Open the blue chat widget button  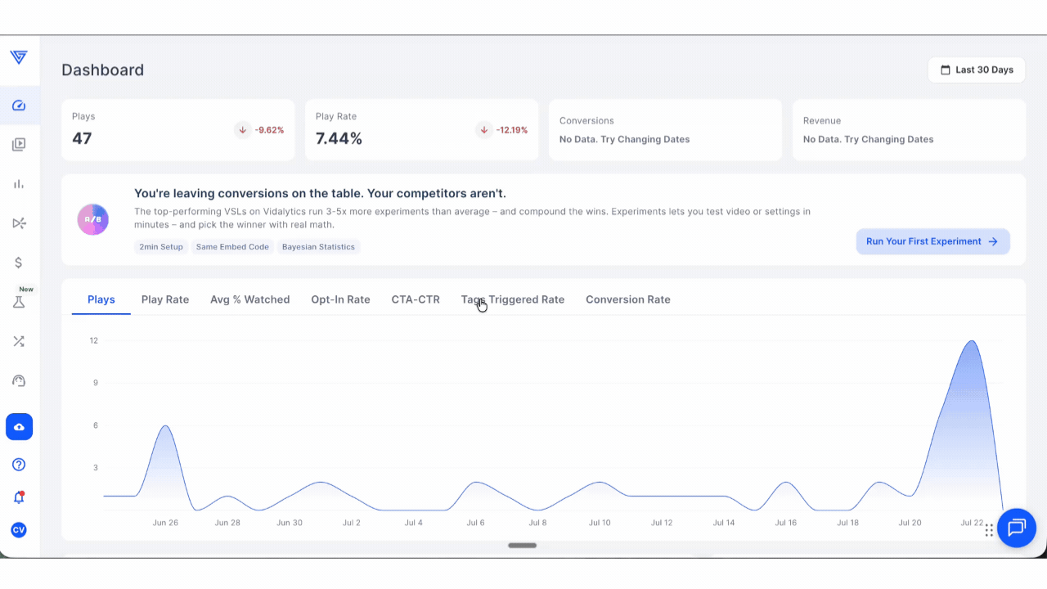(x=1017, y=528)
